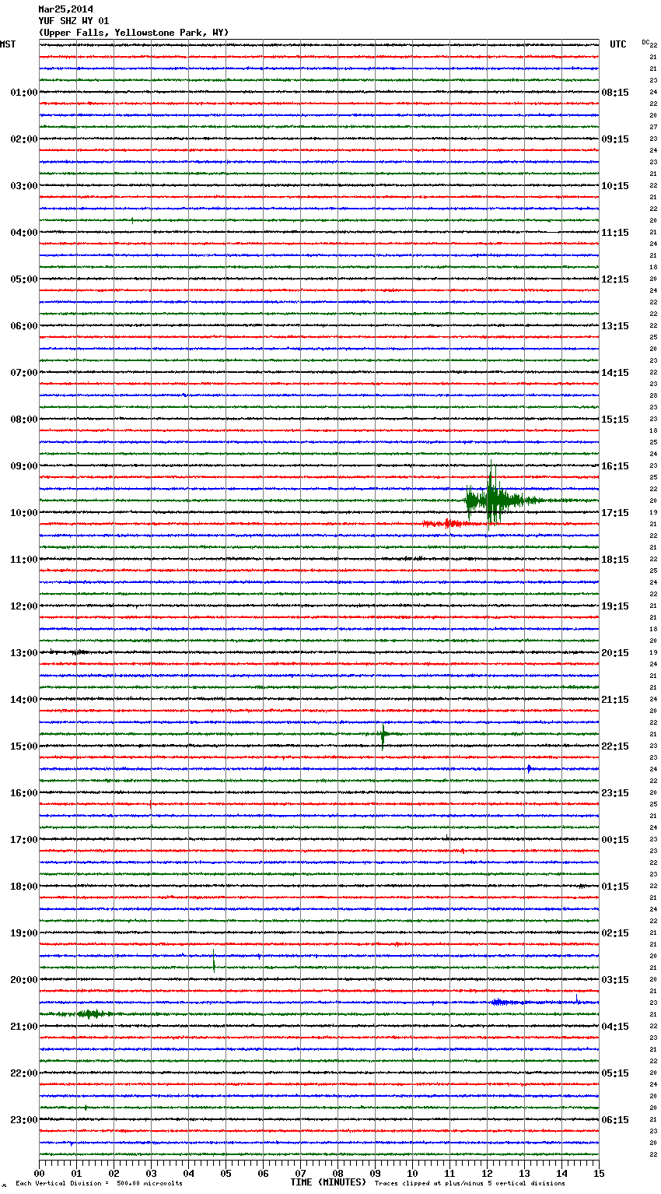This screenshot has height=1194, width=661.
Task: Select the 03:00 MST time label
Action: (24, 186)
